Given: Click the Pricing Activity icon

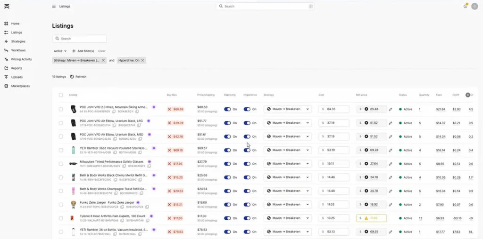Looking at the screenshot, I should tap(6, 59).
